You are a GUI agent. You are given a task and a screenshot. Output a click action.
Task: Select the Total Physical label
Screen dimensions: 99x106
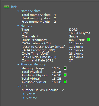click(x=32, y=72)
